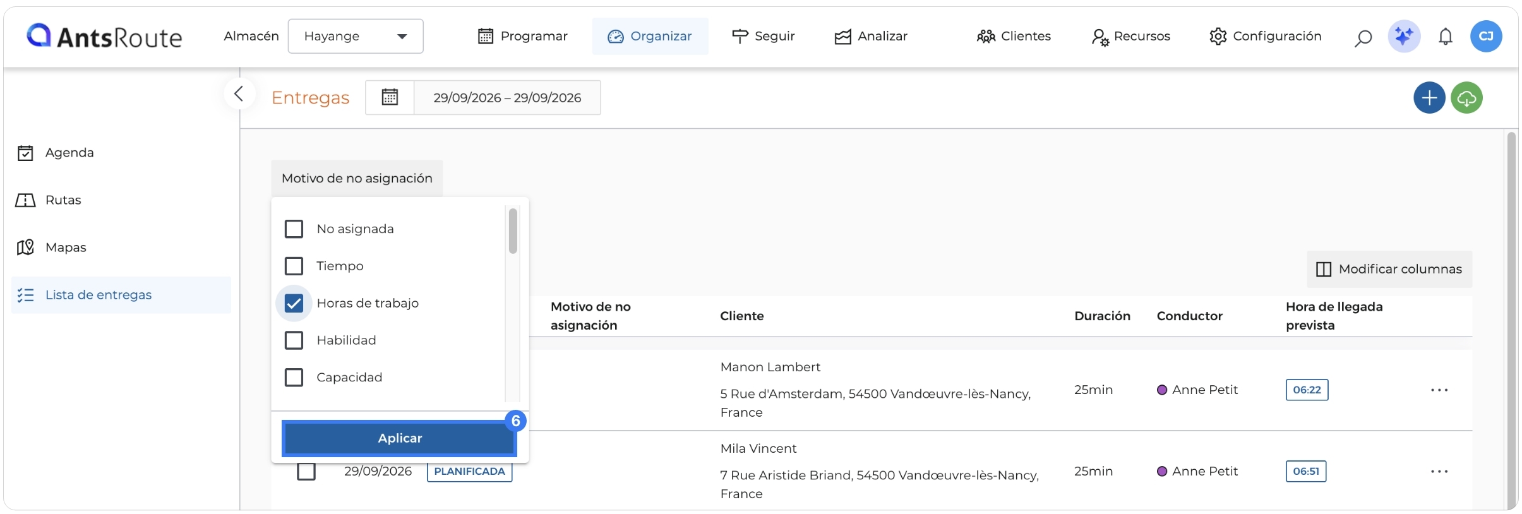
Task: Open the Programar menu
Action: point(523,36)
